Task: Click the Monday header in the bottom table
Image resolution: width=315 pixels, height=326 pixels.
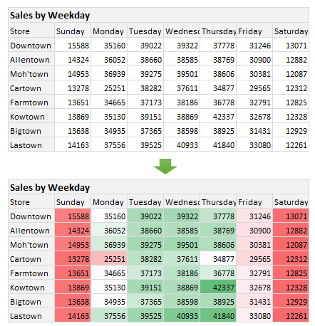Action: point(109,202)
